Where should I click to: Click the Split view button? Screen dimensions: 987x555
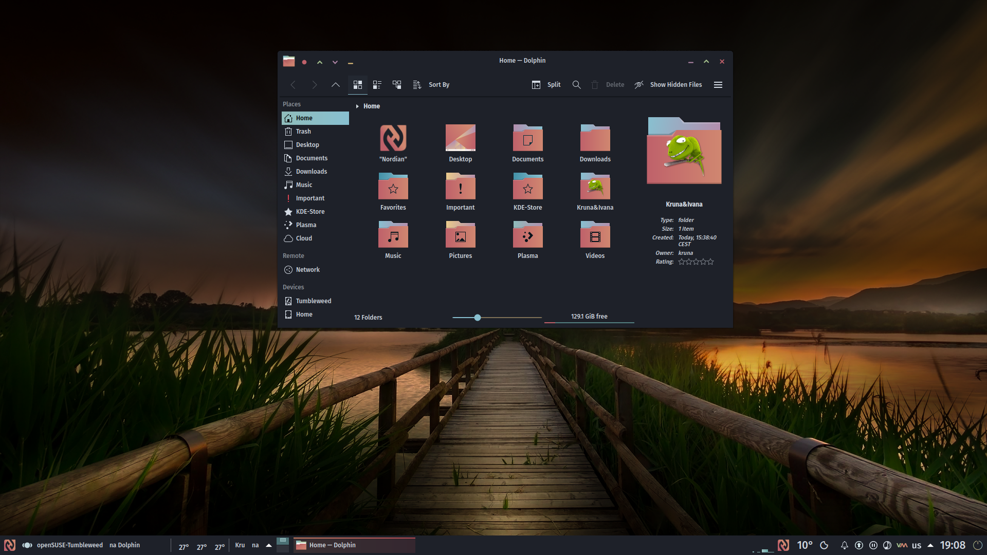(546, 85)
